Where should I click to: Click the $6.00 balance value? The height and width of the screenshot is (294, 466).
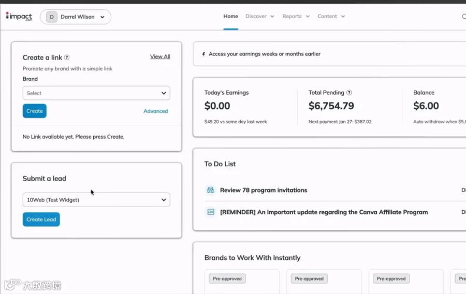426,106
